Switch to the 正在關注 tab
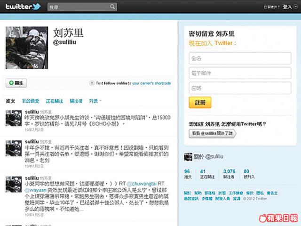 [x=55, y=101]
